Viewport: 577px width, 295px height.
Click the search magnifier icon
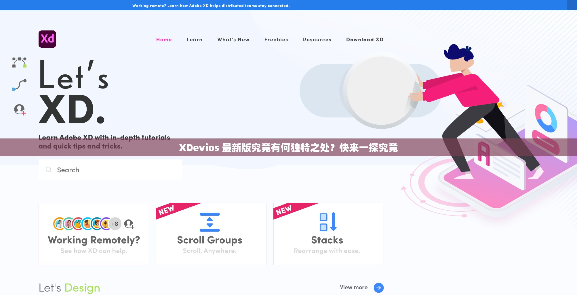pos(49,169)
